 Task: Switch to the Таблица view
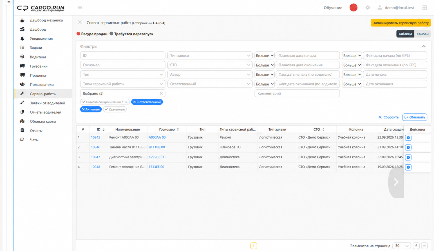click(405, 34)
